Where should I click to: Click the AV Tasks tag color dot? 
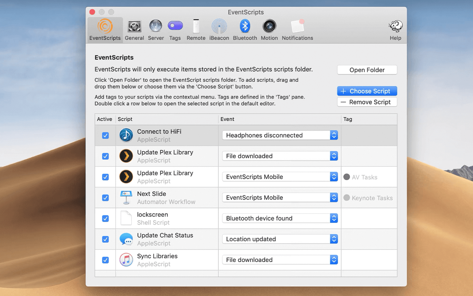[347, 177]
